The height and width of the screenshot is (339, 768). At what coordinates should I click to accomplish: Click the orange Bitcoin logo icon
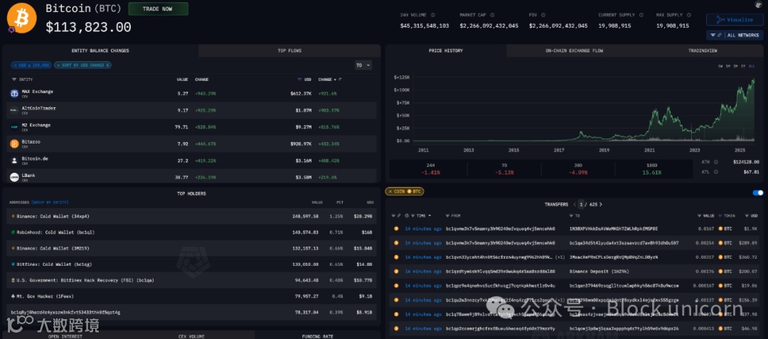(x=21, y=18)
